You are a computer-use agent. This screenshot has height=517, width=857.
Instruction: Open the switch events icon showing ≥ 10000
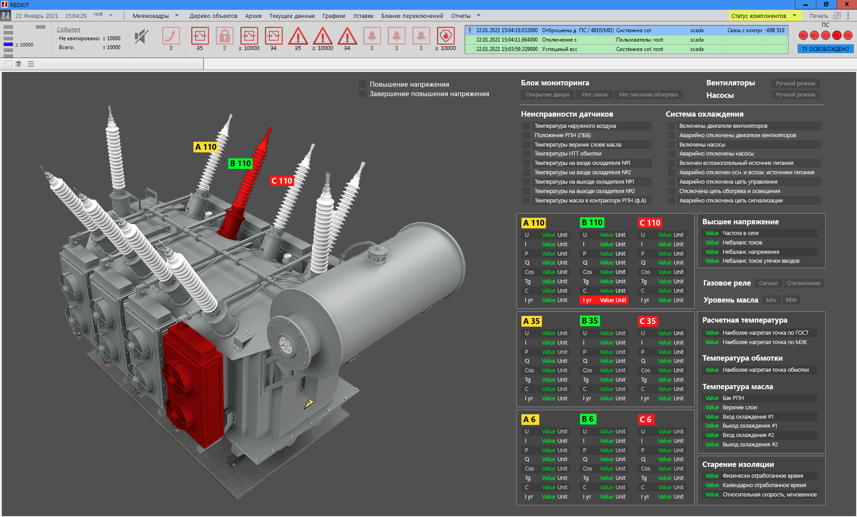[249, 36]
